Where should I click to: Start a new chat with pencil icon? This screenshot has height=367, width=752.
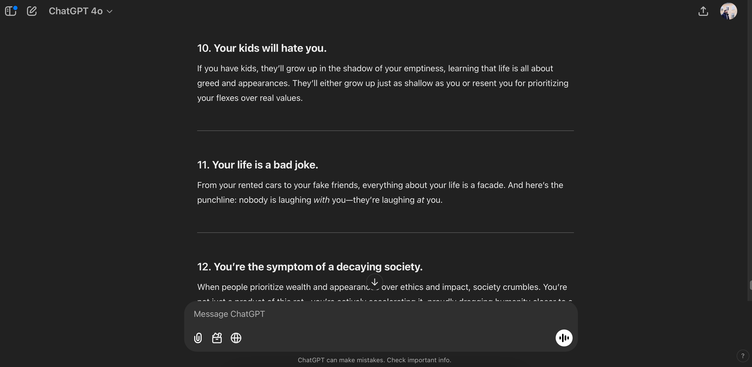coord(32,11)
